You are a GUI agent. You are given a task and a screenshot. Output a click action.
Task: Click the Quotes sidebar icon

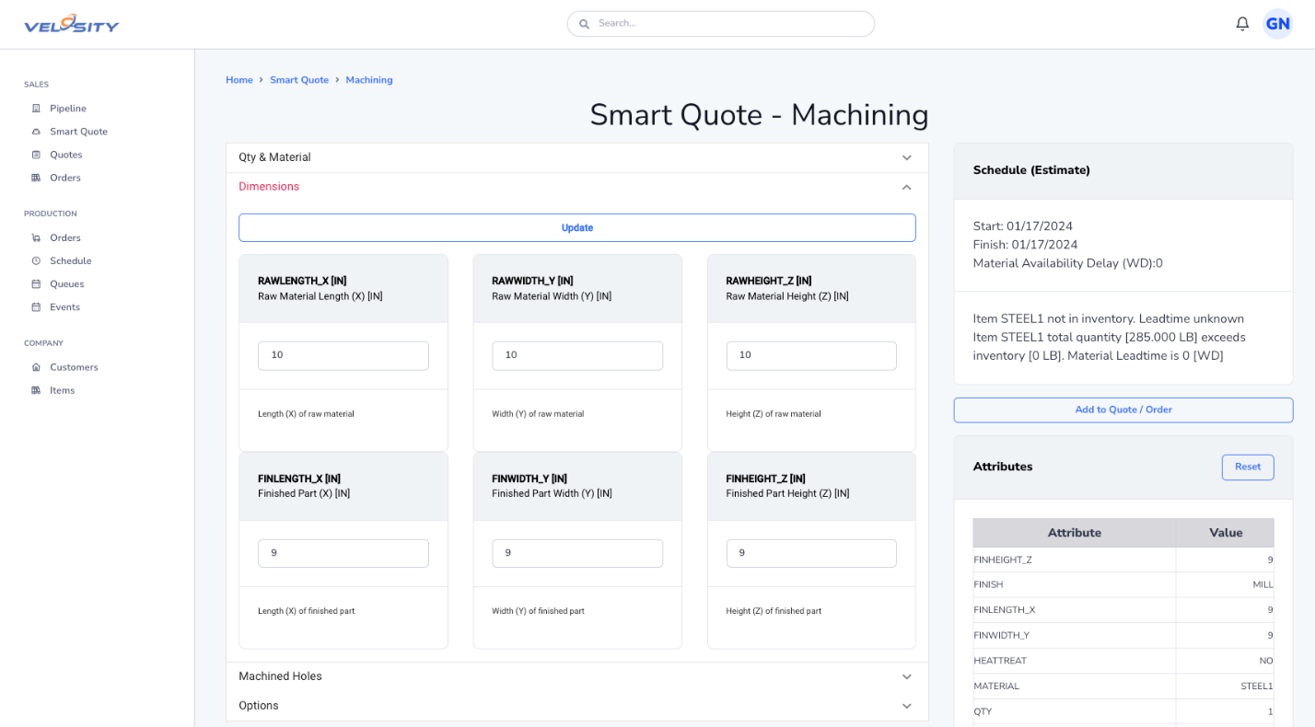[36, 155]
